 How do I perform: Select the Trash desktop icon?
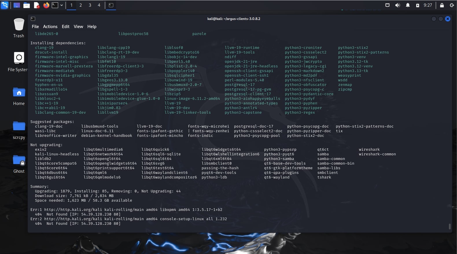tap(19, 28)
